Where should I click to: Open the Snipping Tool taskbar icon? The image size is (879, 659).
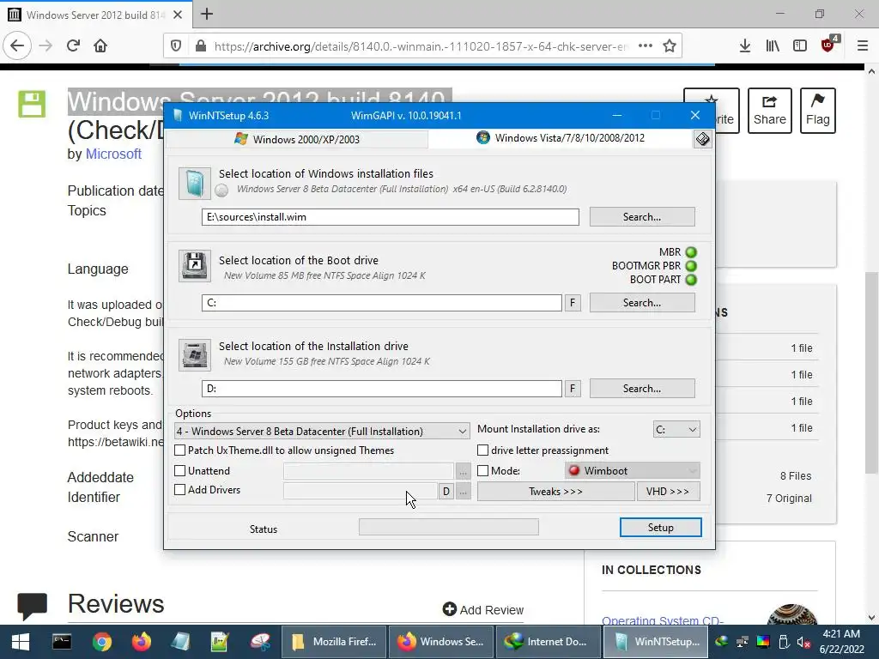click(260, 642)
